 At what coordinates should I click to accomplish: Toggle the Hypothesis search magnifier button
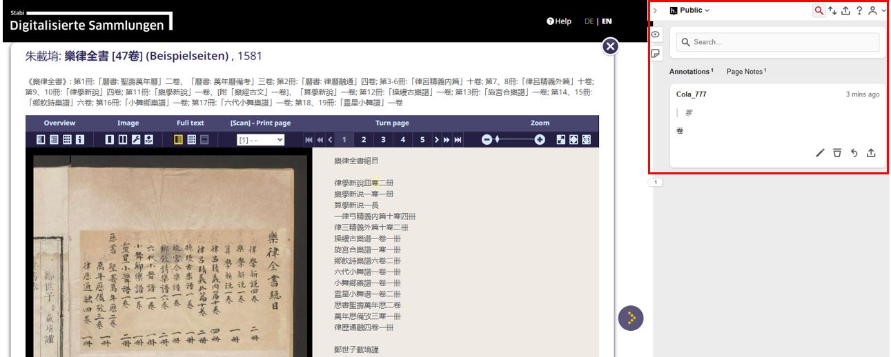819,10
